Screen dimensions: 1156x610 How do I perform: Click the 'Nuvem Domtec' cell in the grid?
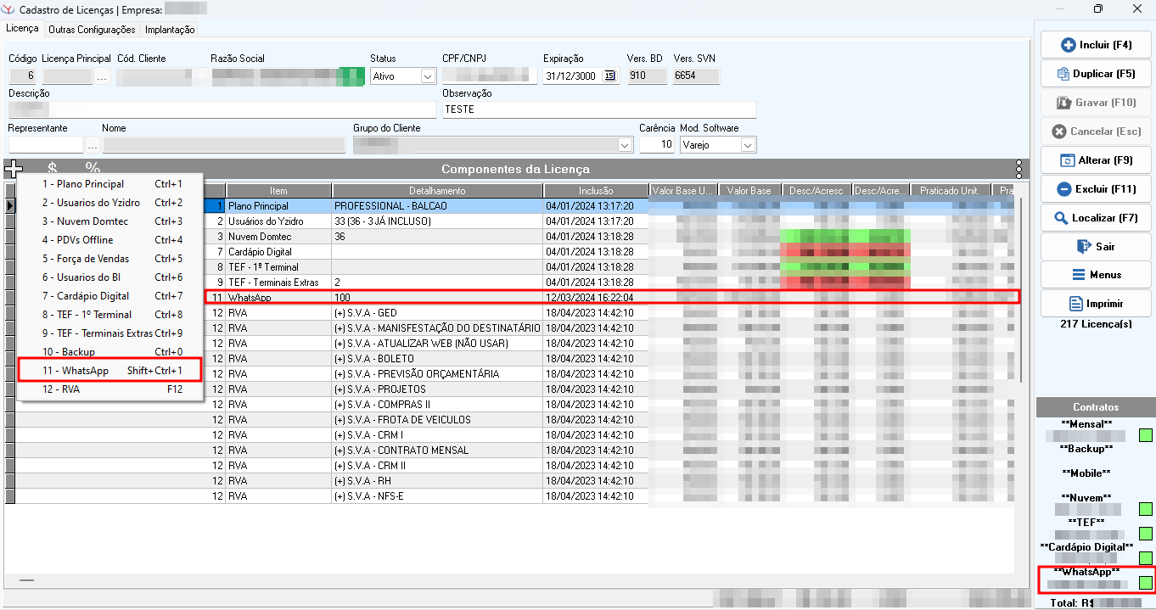pos(279,237)
